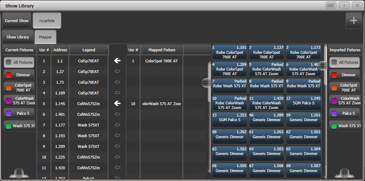This screenshot has width=365, height=181.
Task: Click the mapping arrow for row 11 ColWs575Zm
Action: point(117,168)
